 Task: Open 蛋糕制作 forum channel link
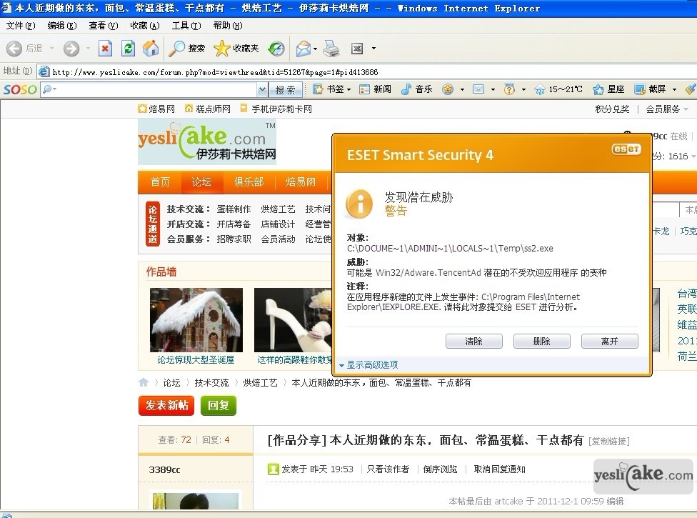234,209
